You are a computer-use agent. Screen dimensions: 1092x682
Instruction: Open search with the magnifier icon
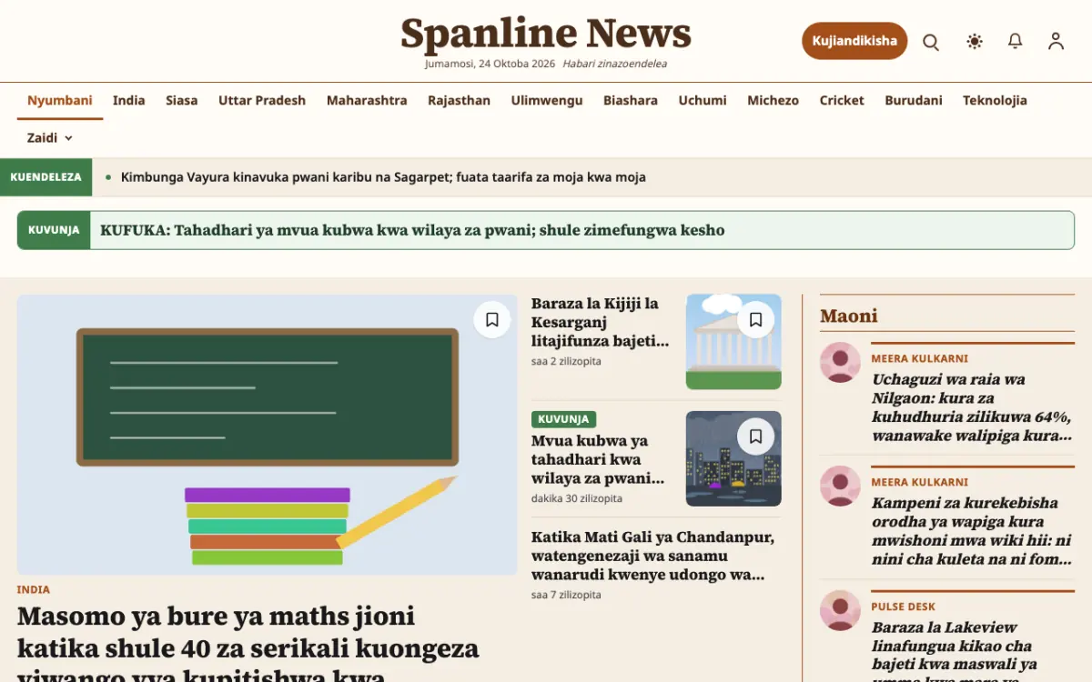(x=931, y=41)
